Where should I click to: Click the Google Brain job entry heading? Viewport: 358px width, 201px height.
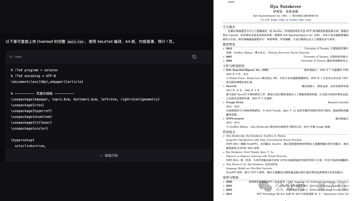pos(235,102)
